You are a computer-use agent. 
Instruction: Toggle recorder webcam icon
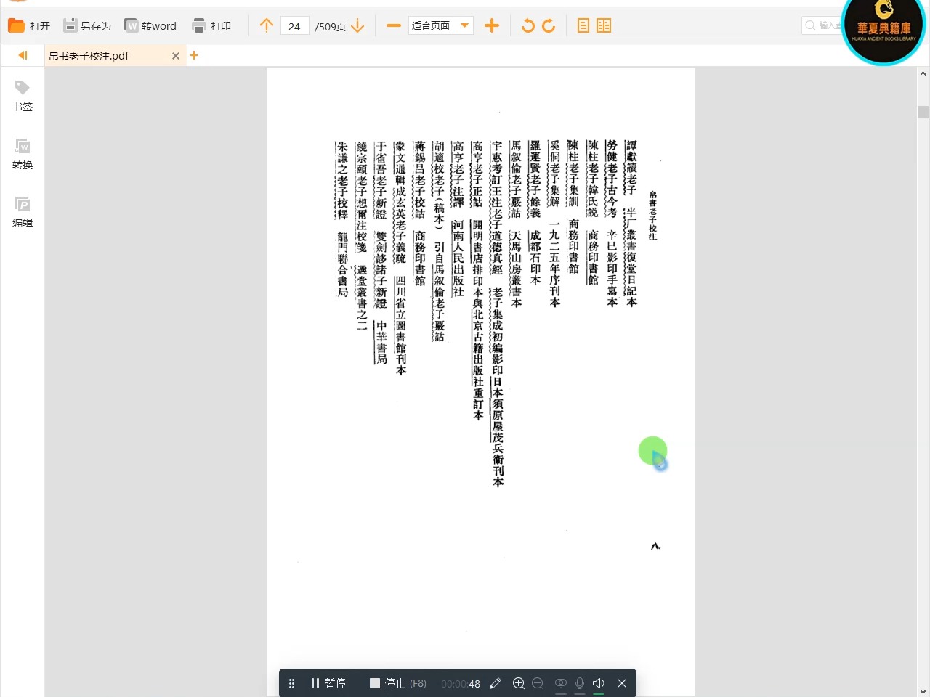(x=561, y=683)
